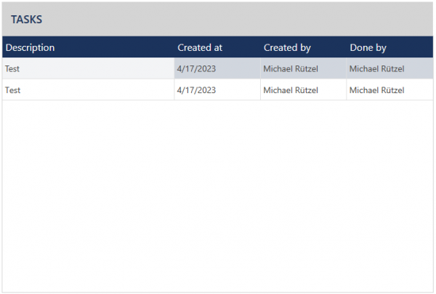Click the first row's Done by cell

(377, 69)
